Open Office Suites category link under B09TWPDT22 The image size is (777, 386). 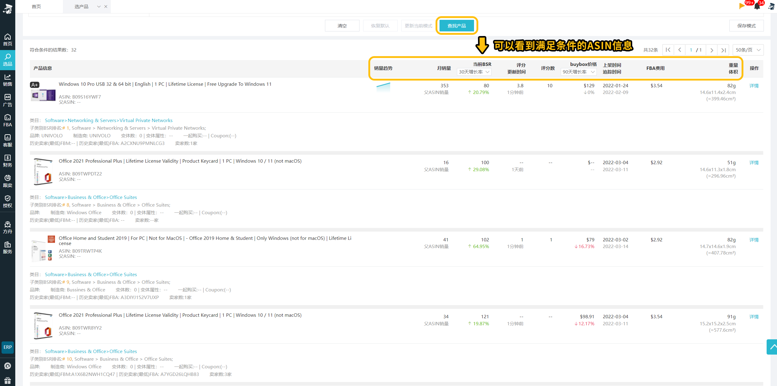[123, 197]
